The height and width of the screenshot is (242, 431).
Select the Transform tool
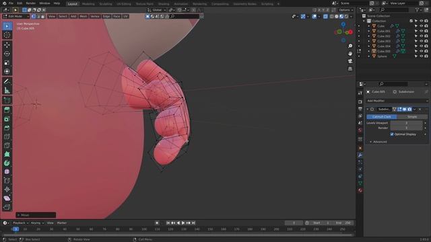tap(7, 71)
